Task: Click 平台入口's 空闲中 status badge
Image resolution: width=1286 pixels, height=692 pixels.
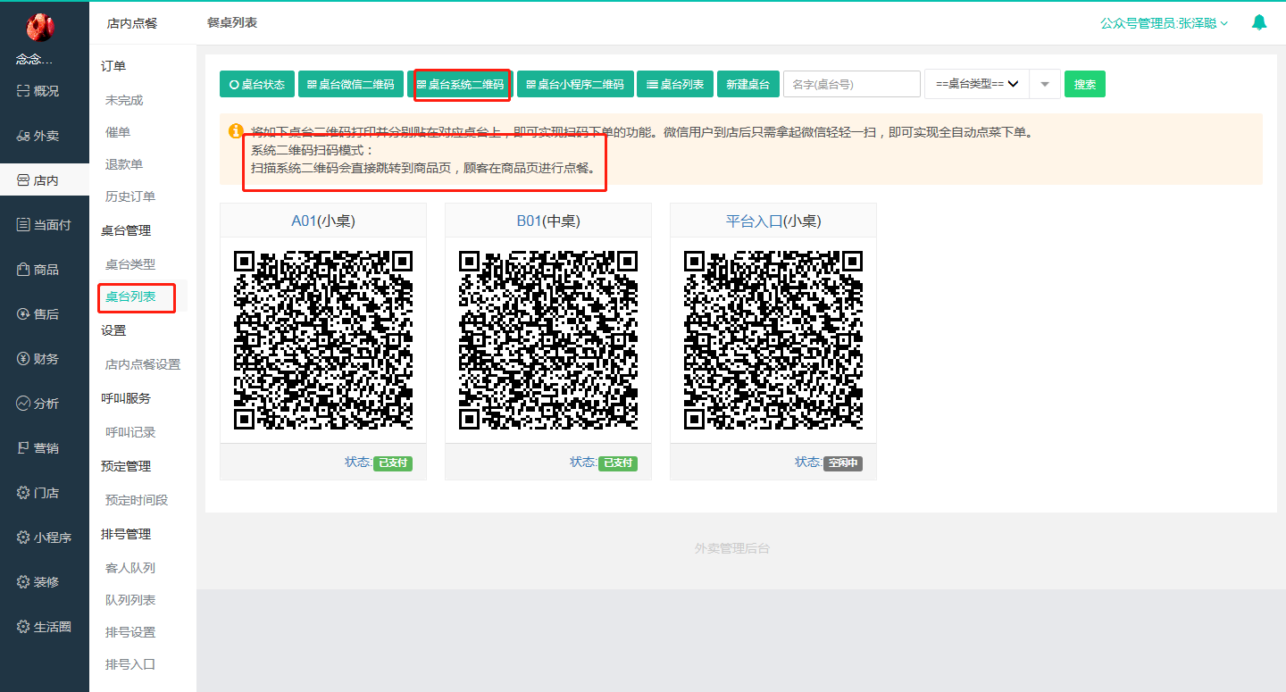Action: 843,463
